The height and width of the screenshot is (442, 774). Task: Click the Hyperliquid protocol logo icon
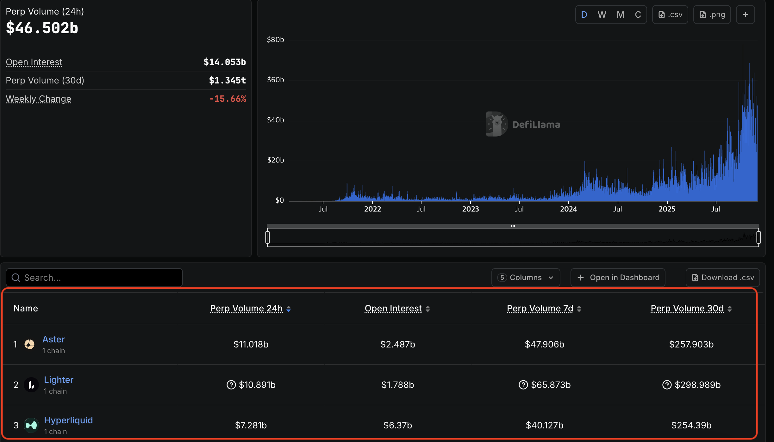point(31,425)
